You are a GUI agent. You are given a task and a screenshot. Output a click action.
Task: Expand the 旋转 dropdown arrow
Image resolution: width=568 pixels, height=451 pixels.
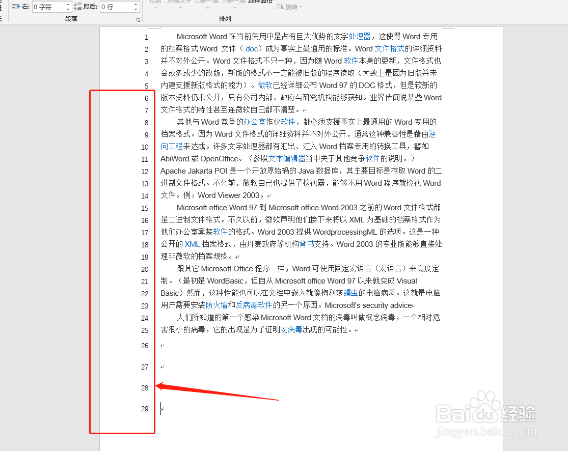point(301,7)
